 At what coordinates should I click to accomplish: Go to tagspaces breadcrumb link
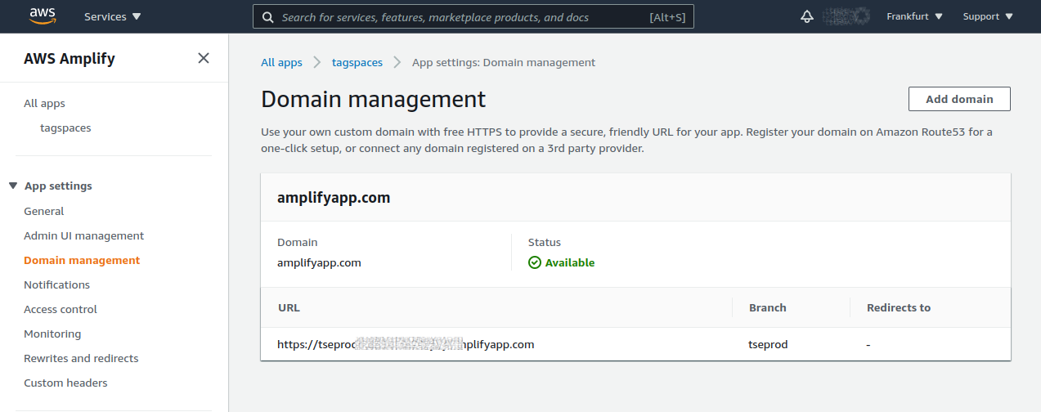click(x=357, y=62)
